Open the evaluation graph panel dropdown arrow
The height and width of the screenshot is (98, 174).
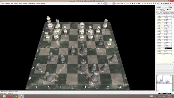[x=171, y=74]
